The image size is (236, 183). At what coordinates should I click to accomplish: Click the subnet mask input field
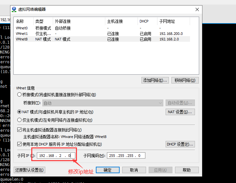click(x=126, y=156)
